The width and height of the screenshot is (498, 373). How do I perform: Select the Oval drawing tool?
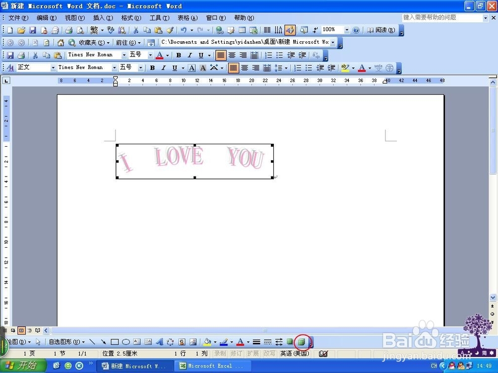pyautogui.click(x=126, y=342)
